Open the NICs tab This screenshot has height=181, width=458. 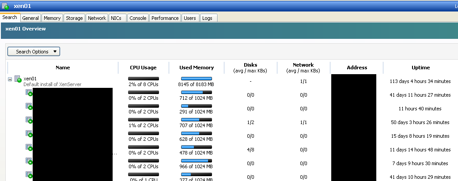[118, 18]
